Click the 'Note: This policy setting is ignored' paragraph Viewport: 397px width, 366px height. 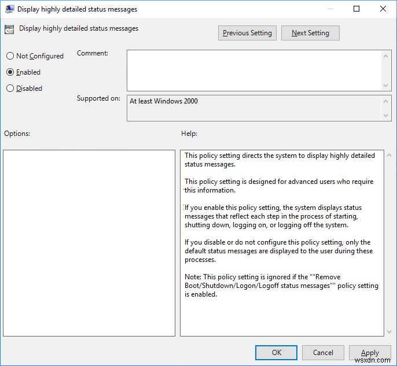281,286
